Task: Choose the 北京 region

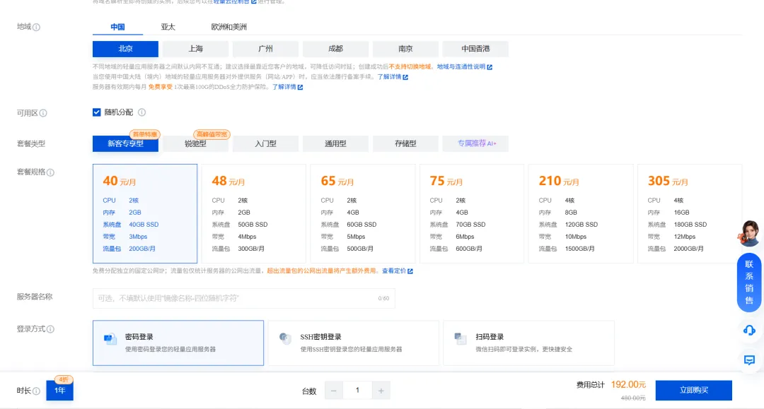Action: pos(125,49)
